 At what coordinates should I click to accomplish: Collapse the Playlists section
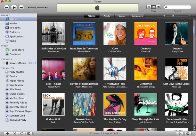[2, 68]
